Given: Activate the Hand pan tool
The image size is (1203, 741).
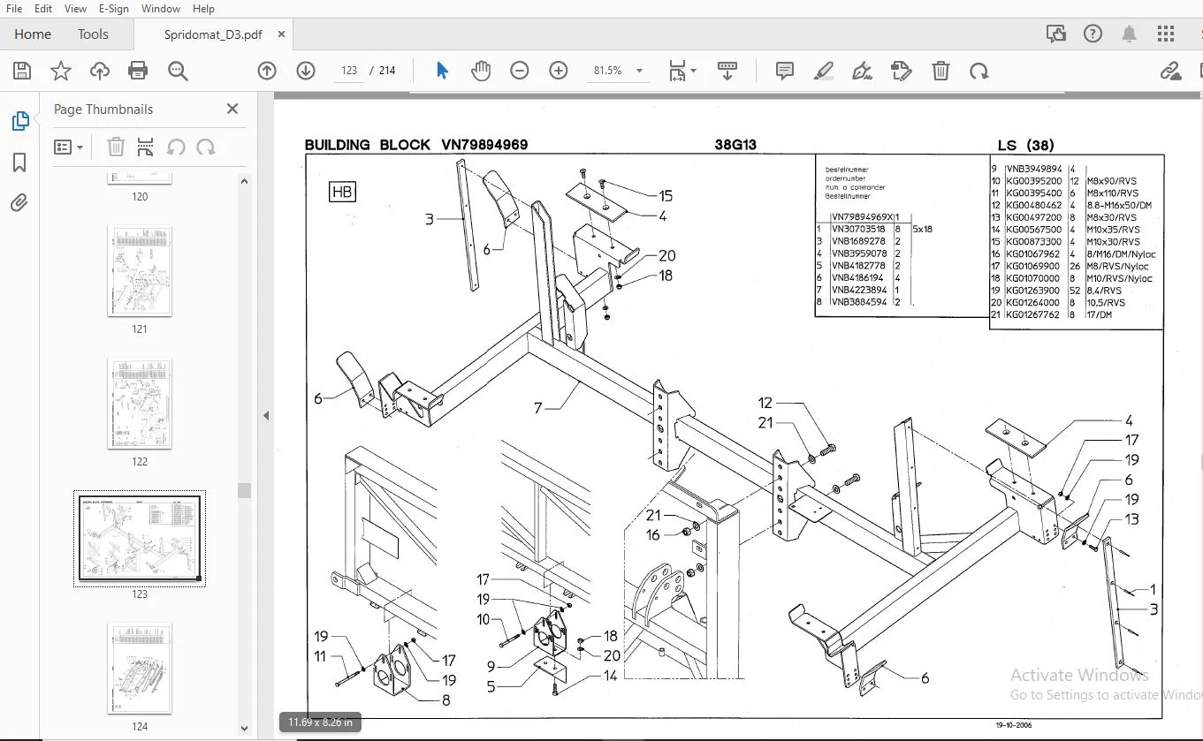Looking at the screenshot, I should (481, 71).
